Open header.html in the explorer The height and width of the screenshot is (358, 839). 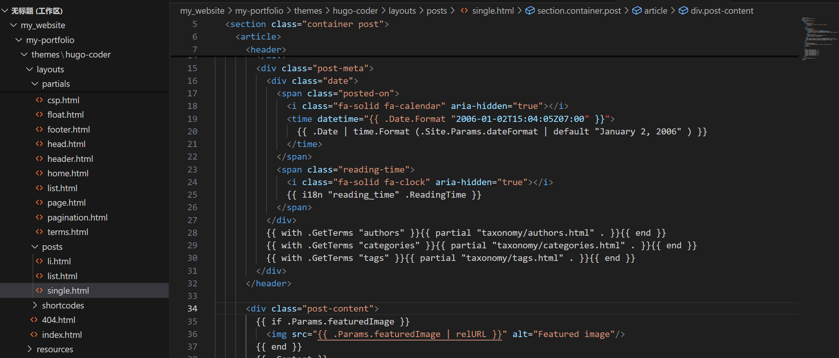click(70, 159)
